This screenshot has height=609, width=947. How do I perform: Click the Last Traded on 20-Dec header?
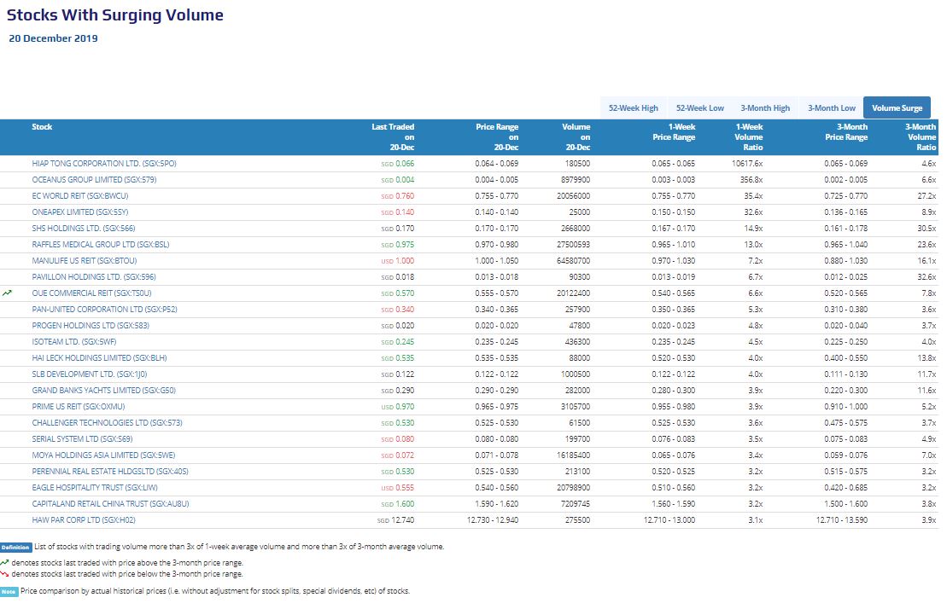393,136
